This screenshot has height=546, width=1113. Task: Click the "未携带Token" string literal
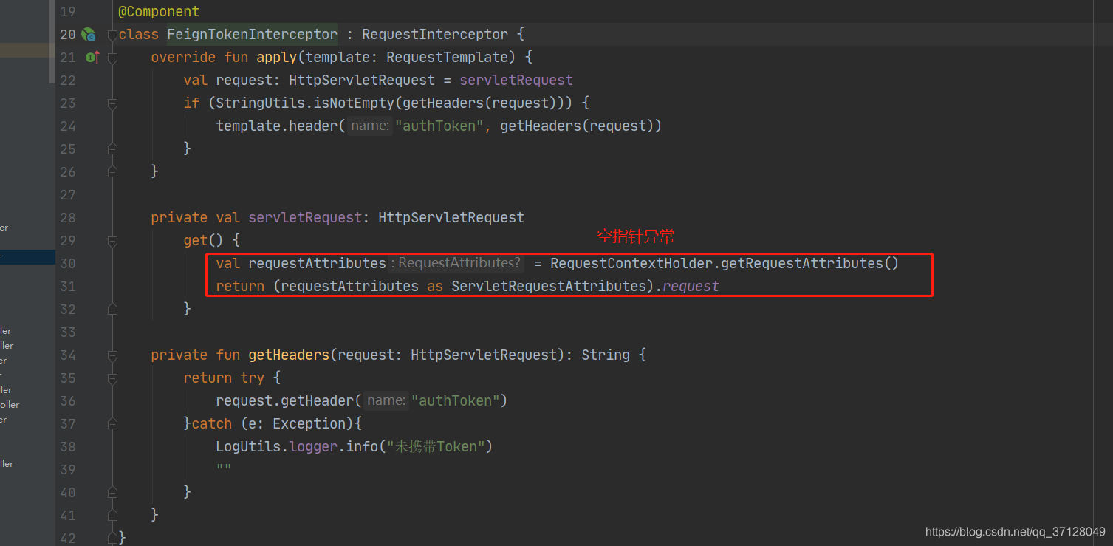(435, 446)
